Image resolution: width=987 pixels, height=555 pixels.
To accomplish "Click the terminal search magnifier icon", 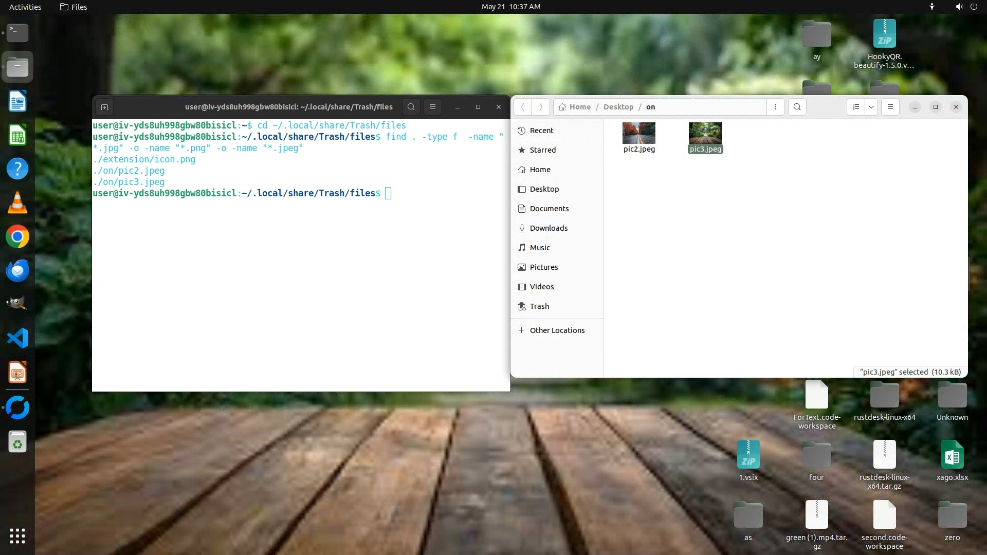I will (x=411, y=107).
